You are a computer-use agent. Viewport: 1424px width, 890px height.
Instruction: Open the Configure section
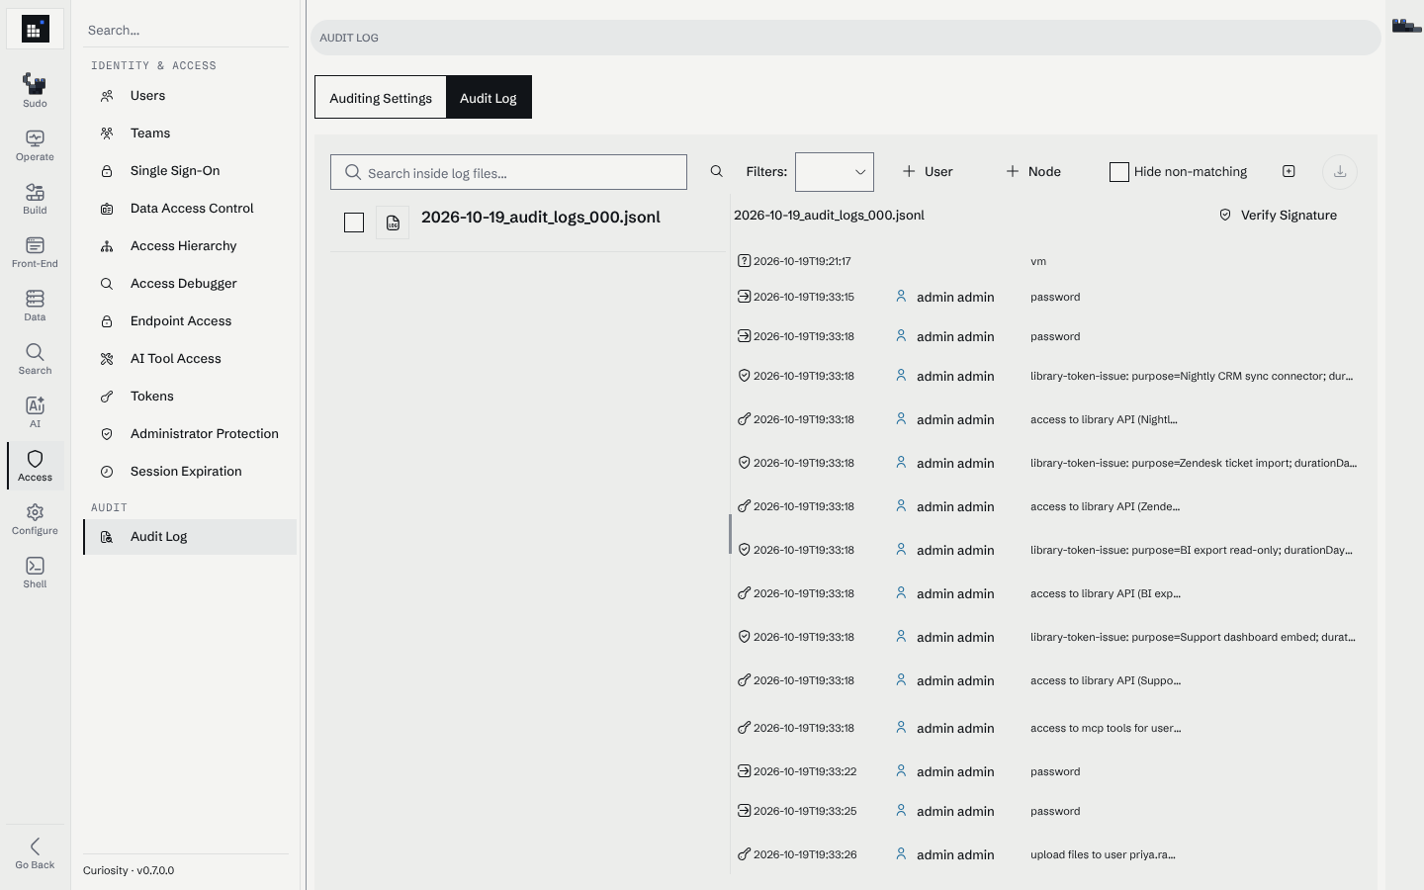point(35,519)
